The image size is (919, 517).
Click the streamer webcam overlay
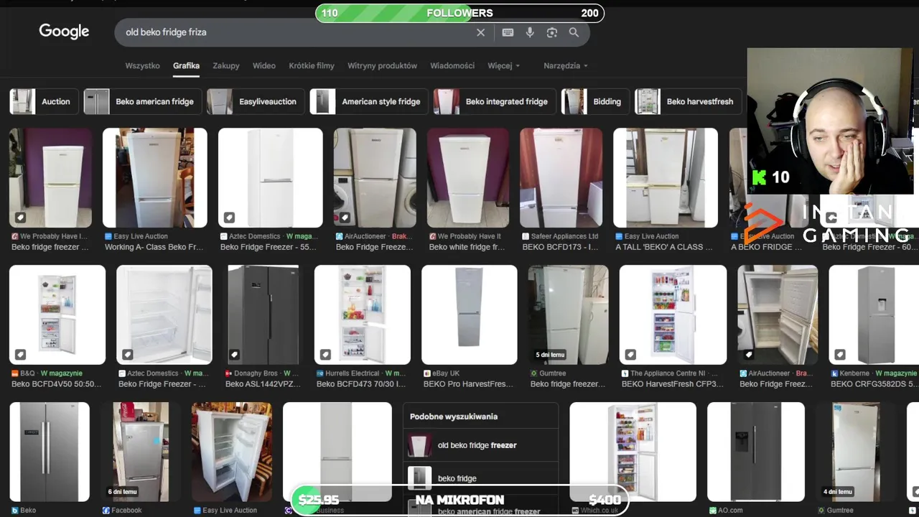[830, 121]
